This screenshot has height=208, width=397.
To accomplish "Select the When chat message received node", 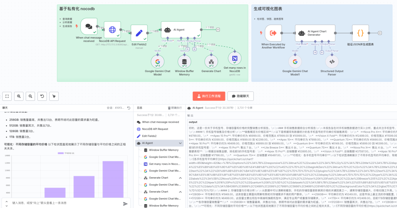I will 89,26.
